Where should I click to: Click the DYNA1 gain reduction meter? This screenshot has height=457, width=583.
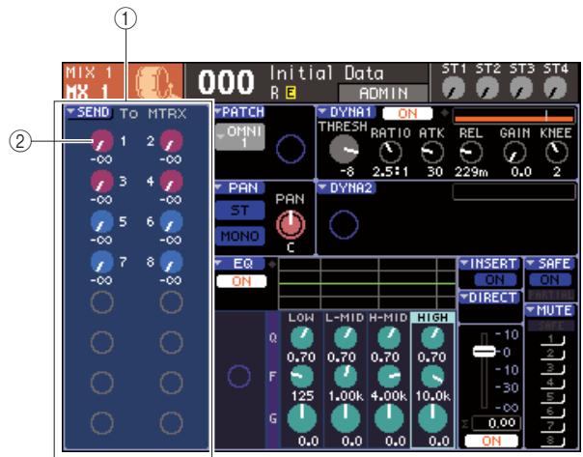(514, 117)
